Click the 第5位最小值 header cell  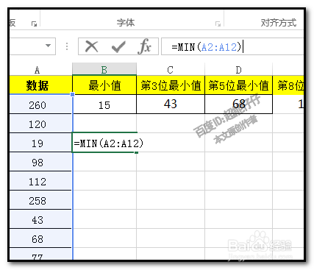coord(238,85)
